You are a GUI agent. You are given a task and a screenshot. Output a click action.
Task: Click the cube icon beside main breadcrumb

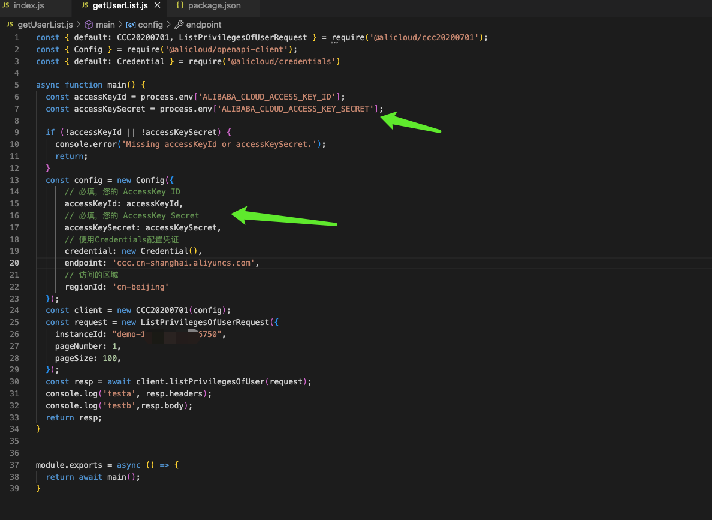[x=89, y=25]
